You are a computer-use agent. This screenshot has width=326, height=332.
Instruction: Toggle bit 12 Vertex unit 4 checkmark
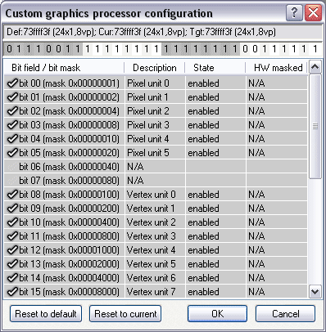pos(12,250)
